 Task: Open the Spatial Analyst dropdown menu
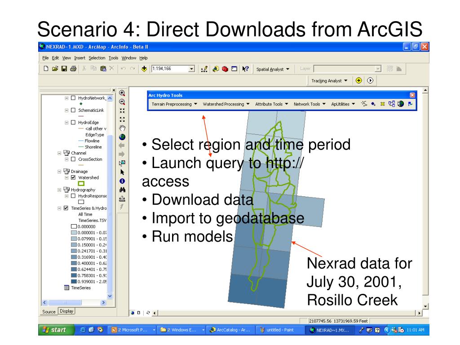[x=273, y=69]
